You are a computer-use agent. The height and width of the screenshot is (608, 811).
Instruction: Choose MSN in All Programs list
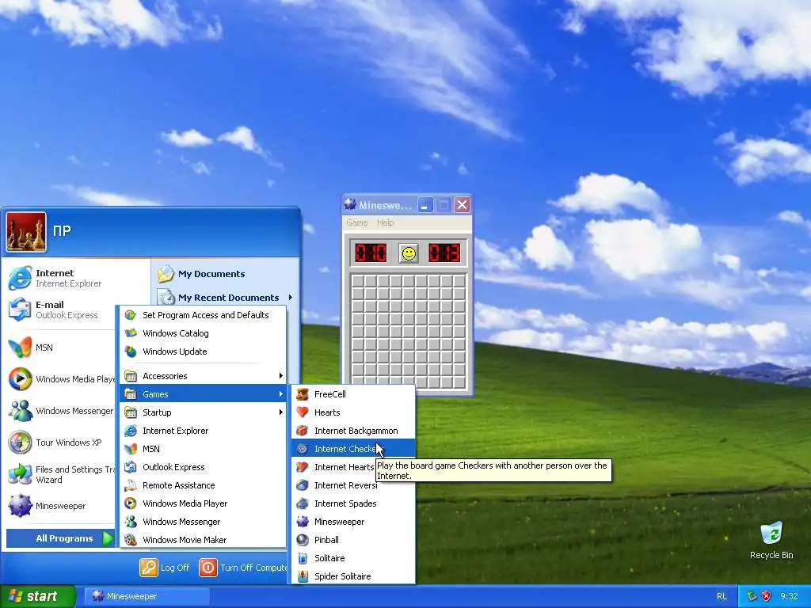click(203, 449)
